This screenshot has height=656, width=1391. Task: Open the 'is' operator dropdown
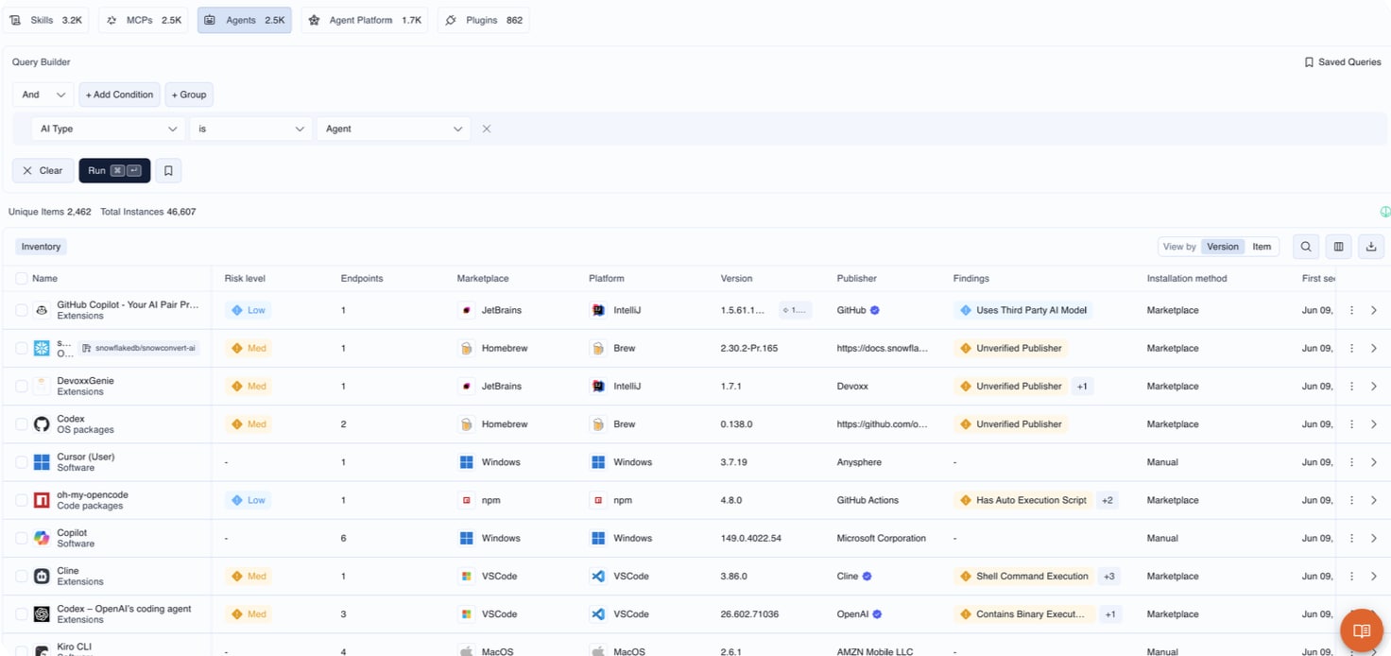pyautogui.click(x=250, y=129)
